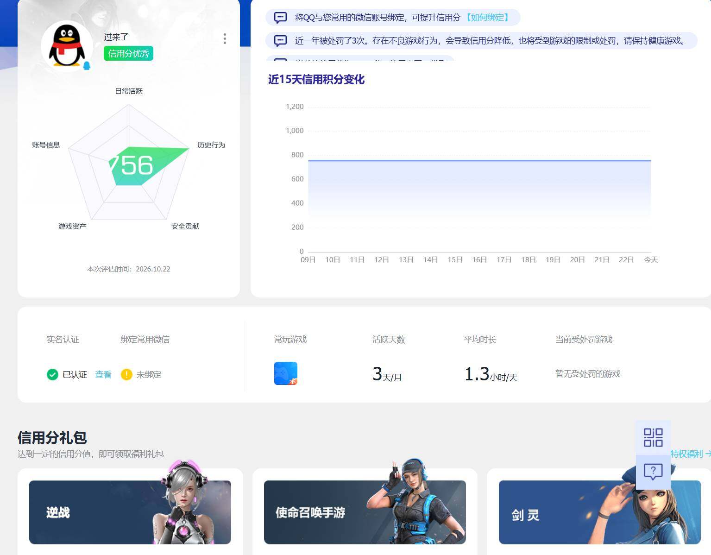Viewport: 711px width, 555px height.
Task: Click the 信用分优秀 badge
Action: click(x=128, y=54)
